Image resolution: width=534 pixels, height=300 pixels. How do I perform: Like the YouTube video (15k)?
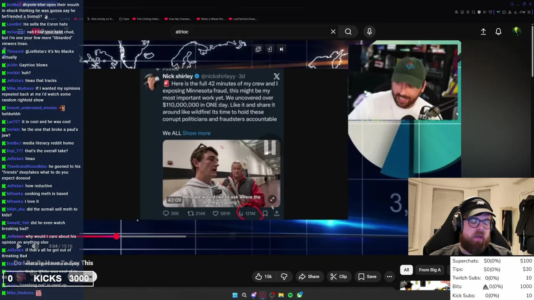[x=263, y=277]
